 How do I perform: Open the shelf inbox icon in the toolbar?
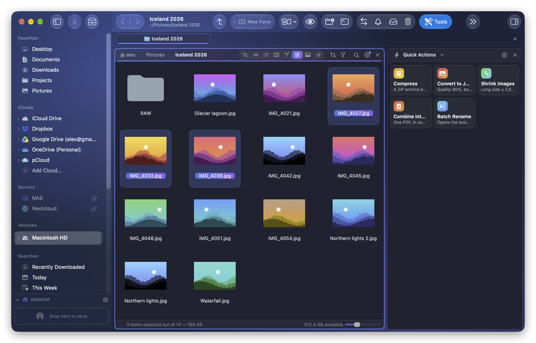tap(92, 22)
